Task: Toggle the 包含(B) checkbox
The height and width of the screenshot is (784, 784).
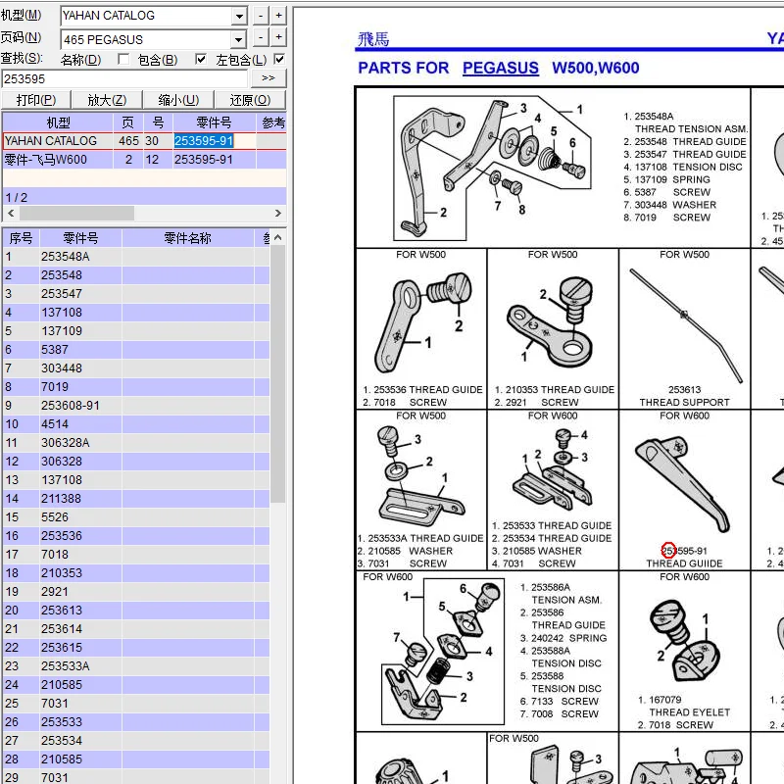Action: point(201,60)
